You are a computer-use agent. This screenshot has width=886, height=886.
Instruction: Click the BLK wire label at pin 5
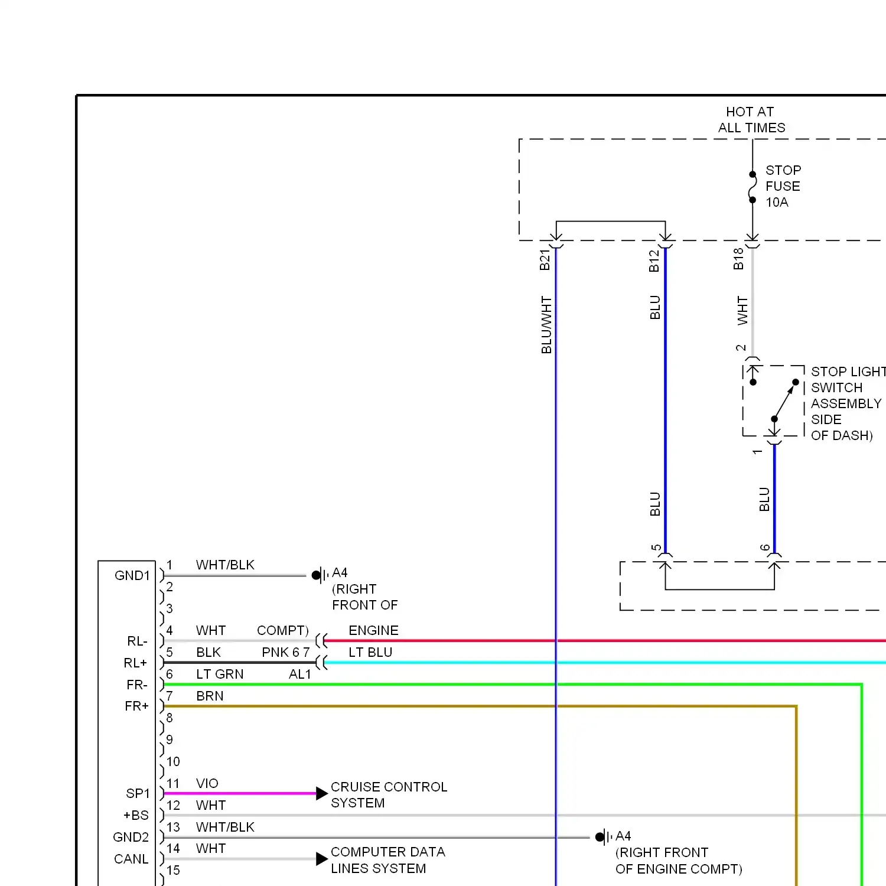(209, 652)
